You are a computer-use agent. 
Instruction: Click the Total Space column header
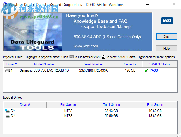[x=112, y=105]
